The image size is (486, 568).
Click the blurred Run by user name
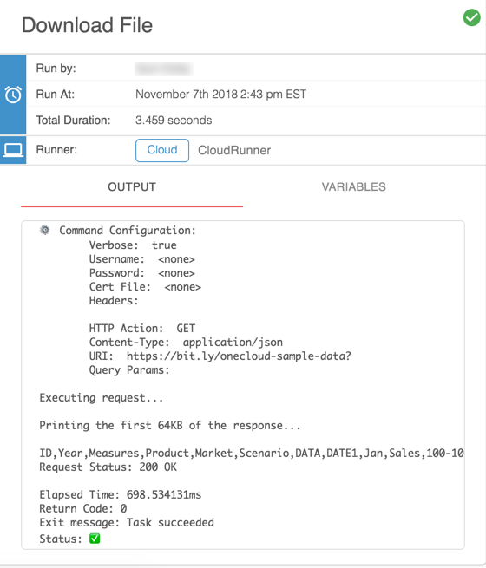coord(164,69)
